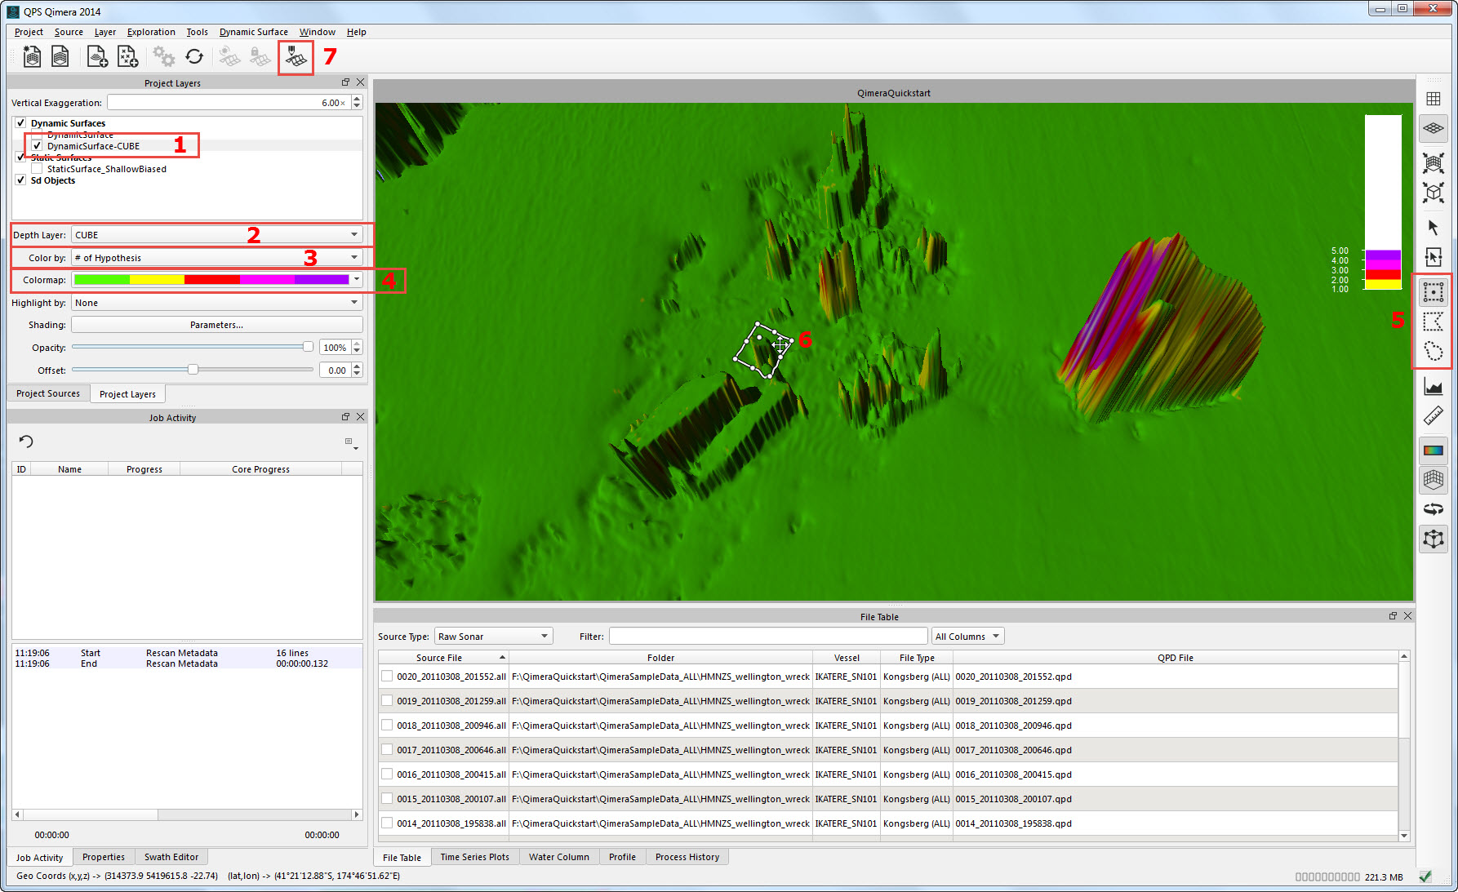Uncheck the DynamicSurface-CUBE layer checkbox
1458x892 pixels.
click(37, 146)
